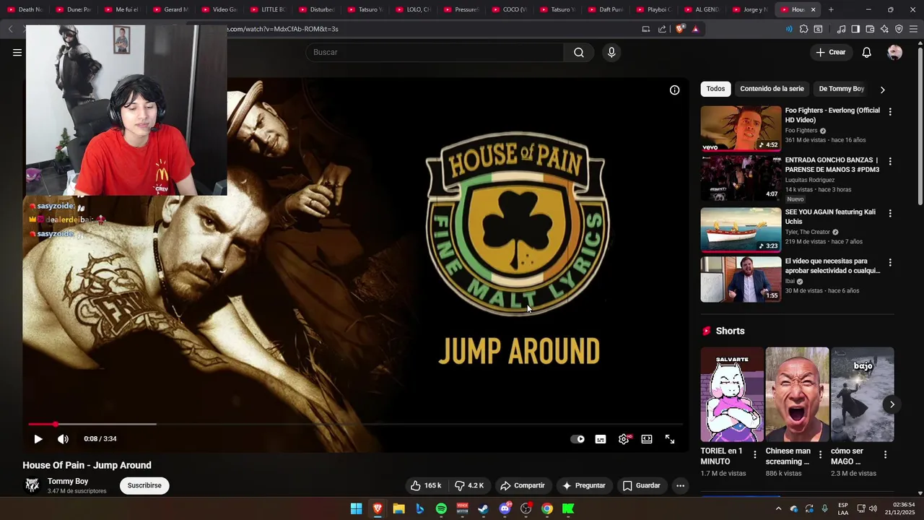This screenshot has width=924, height=520.
Task: Open Discord from the Windows taskbar
Action: coord(505,508)
